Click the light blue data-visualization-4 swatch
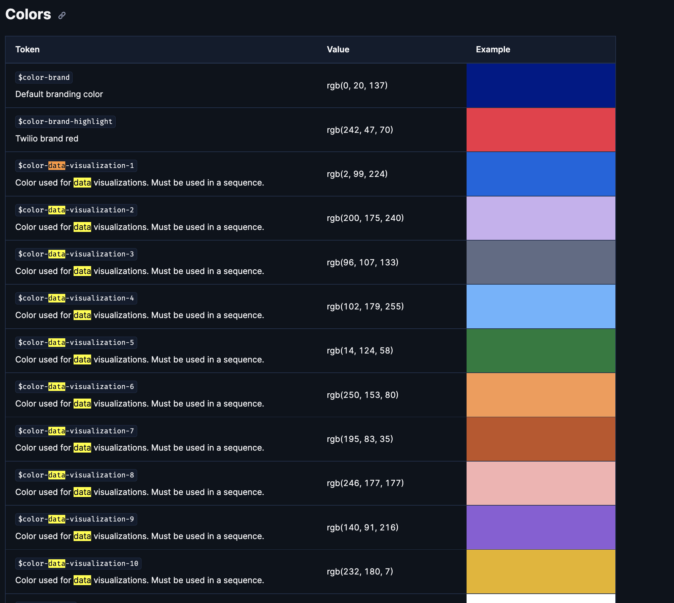Image resolution: width=674 pixels, height=603 pixels. 541,306
